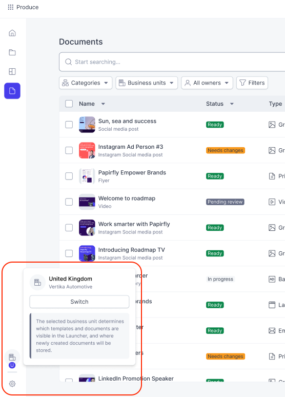285x397 pixels.
Task: Check the Sun, sea and success row
Action: point(69,125)
